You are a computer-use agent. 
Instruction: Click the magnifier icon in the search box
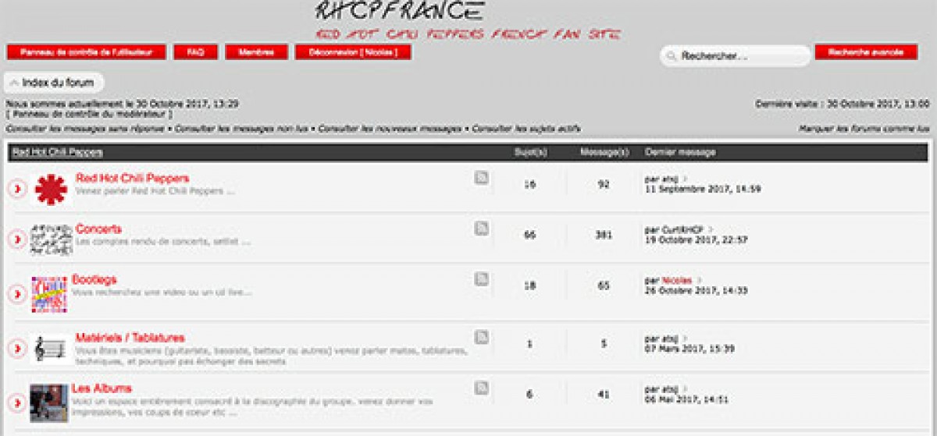pos(672,56)
